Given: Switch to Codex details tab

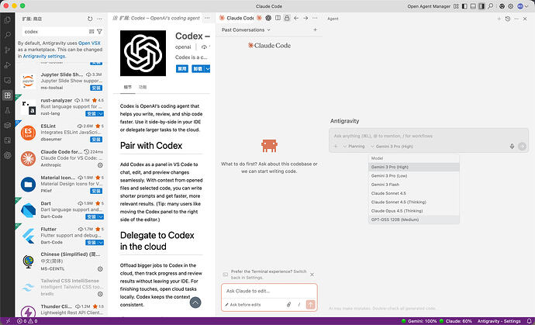Looking at the screenshot, I should click(128, 87).
